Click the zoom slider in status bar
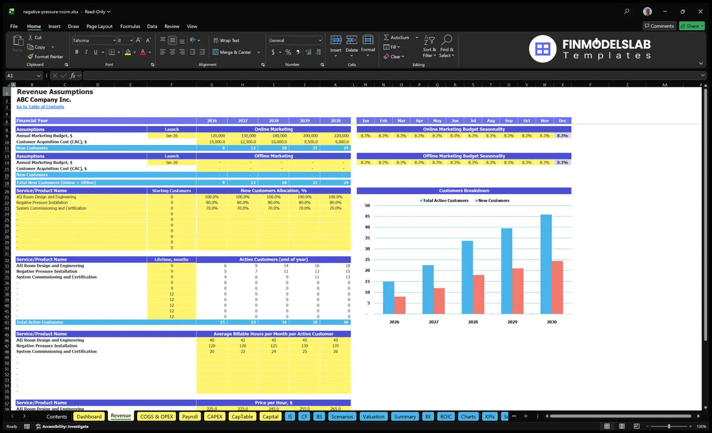 click(x=669, y=426)
